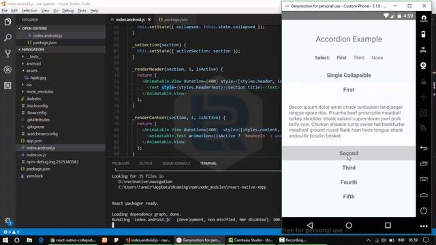Tap Genymotion power button
The width and height of the screenshot is (436, 245).
coord(424,211)
